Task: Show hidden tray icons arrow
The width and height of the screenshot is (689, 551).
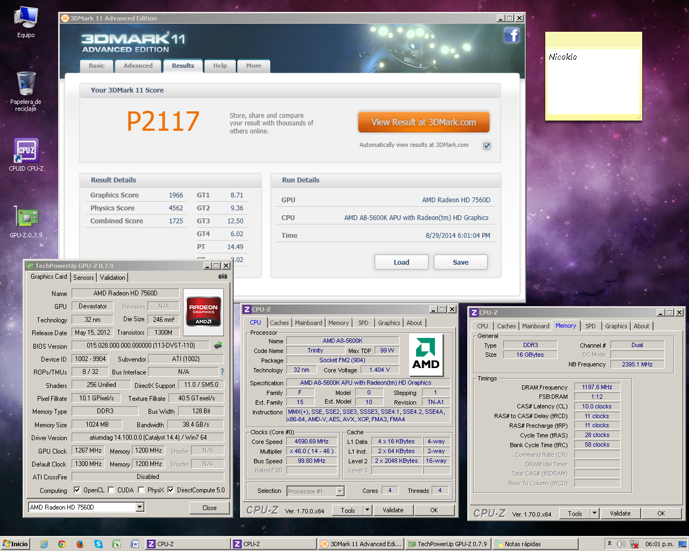Action: tap(609, 543)
